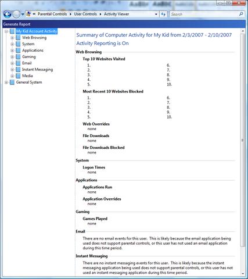Select System in the activity tree
This screenshot has width=248, height=279.
pos(28,44)
